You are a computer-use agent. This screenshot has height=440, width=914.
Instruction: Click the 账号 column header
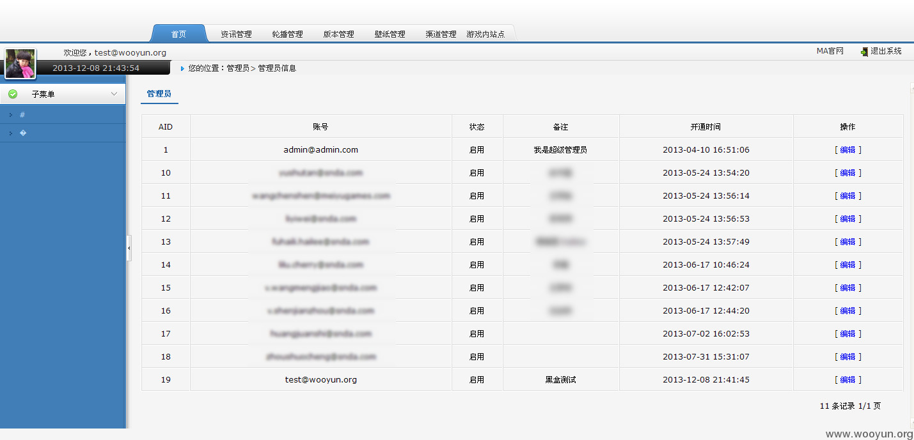pos(321,127)
